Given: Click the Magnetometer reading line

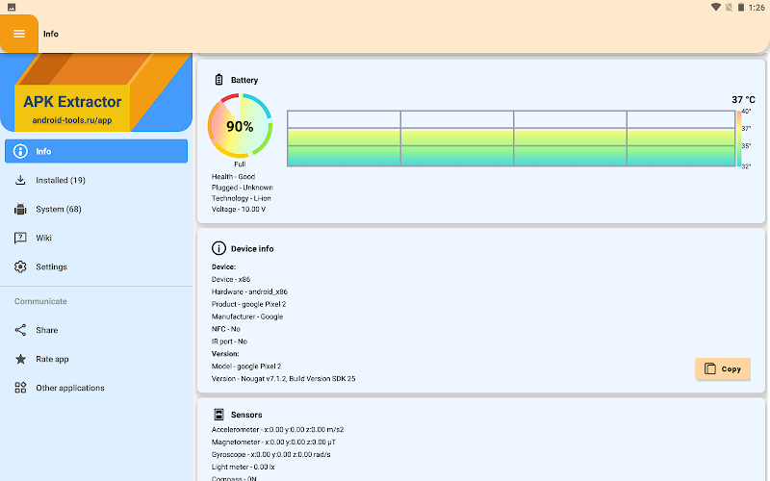Looking at the screenshot, I should [x=273, y=442].
